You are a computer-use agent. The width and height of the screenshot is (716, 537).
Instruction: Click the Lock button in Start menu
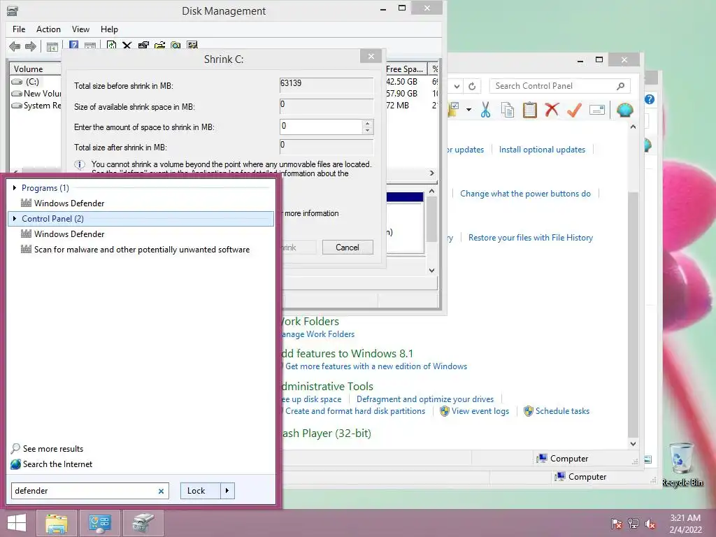point(200,491)
